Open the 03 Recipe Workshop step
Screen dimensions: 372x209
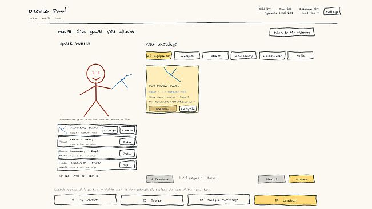[219, 200]
